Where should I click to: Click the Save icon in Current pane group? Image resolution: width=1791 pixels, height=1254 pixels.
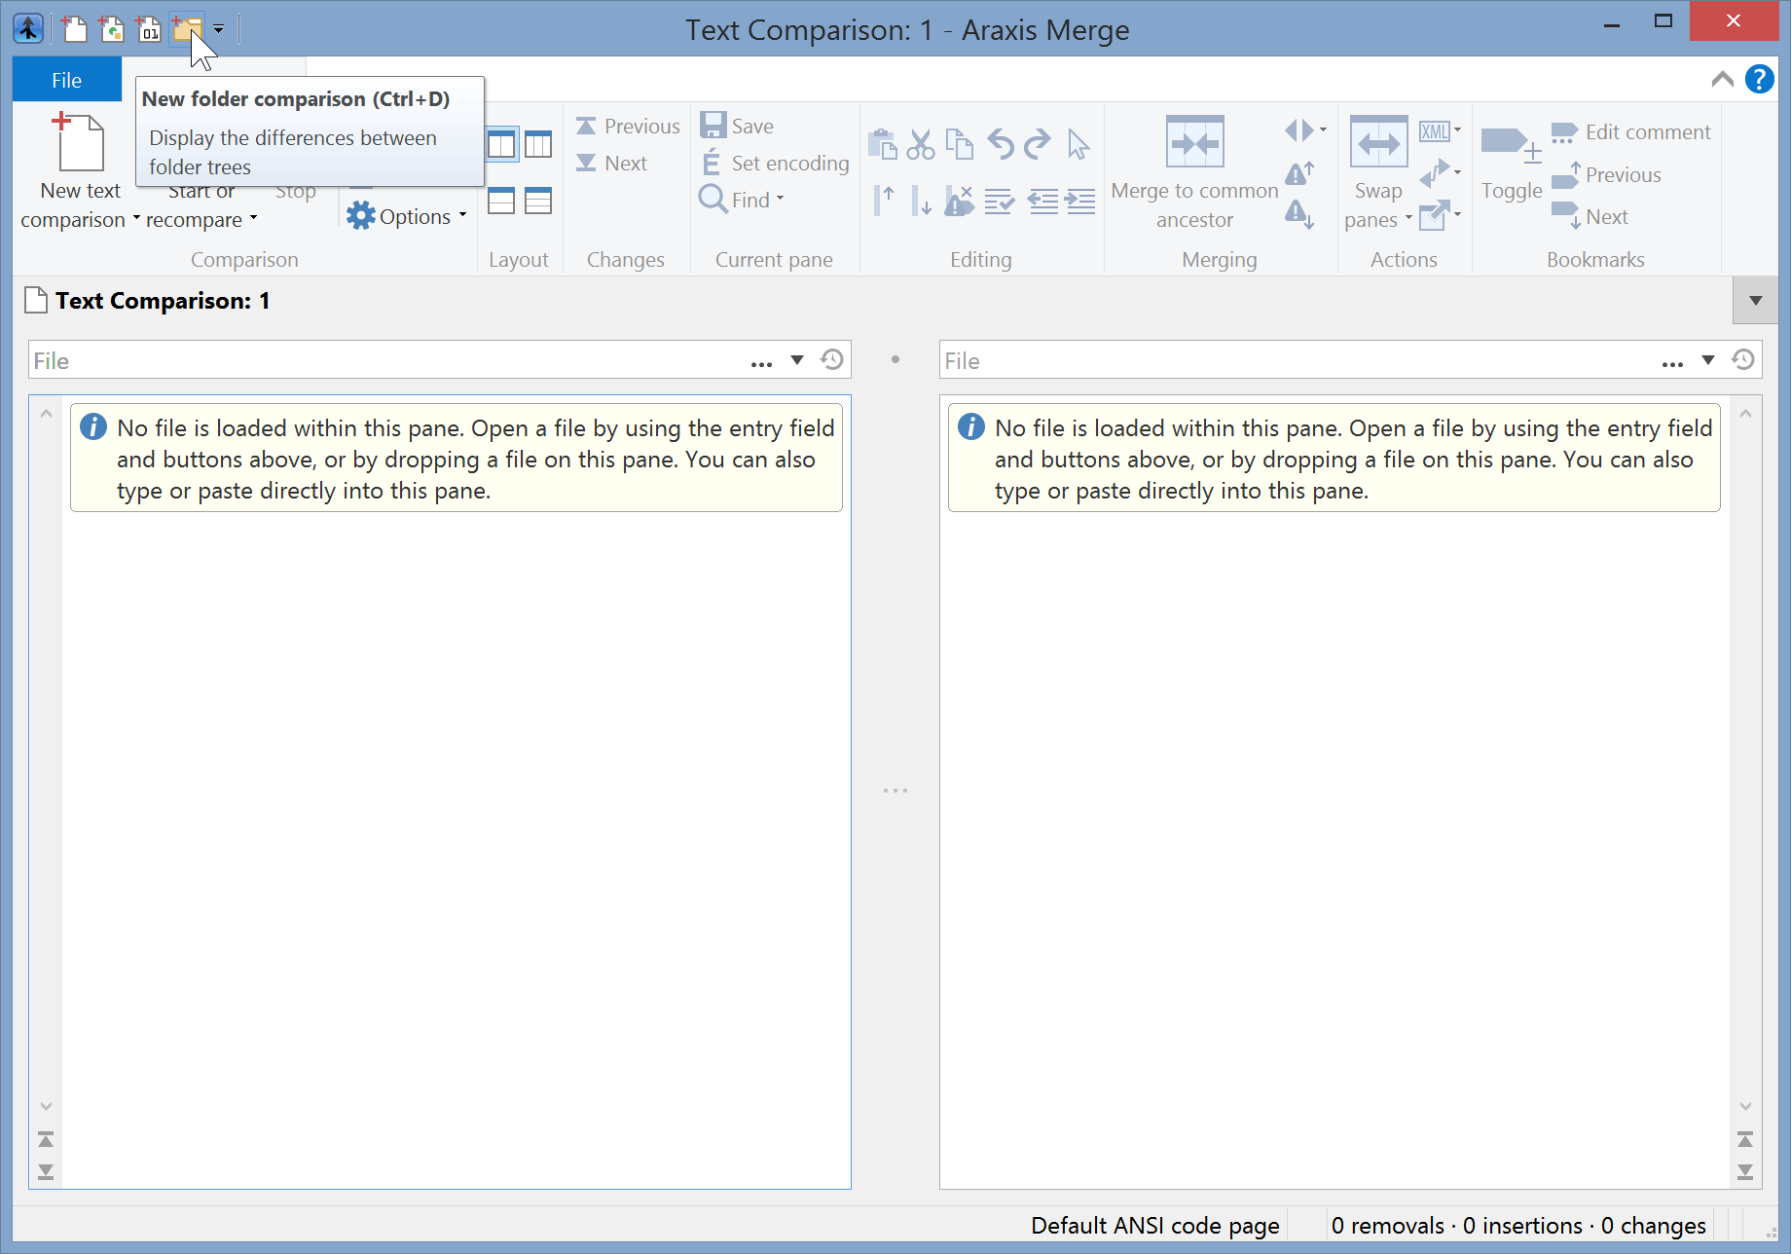(713, 125)
